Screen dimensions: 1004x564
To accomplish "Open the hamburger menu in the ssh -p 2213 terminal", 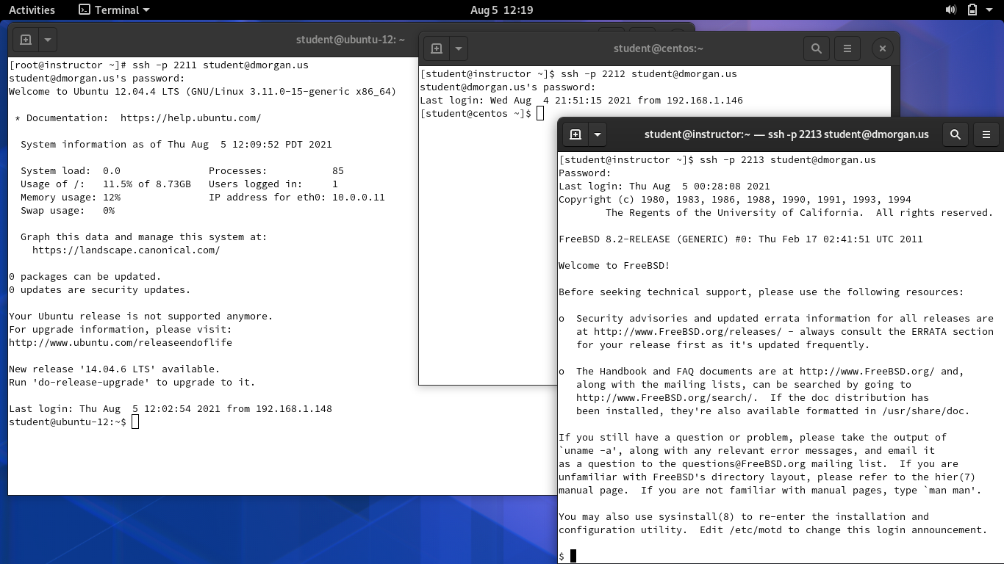I will (986, 134).
